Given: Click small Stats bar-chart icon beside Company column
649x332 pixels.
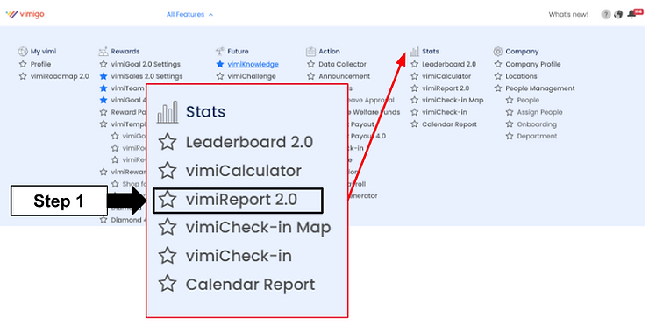Looking at the screenshot, I should click(x=414, y=52).
